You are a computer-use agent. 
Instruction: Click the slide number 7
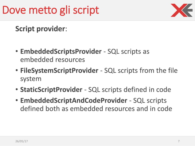click(179, 141)
